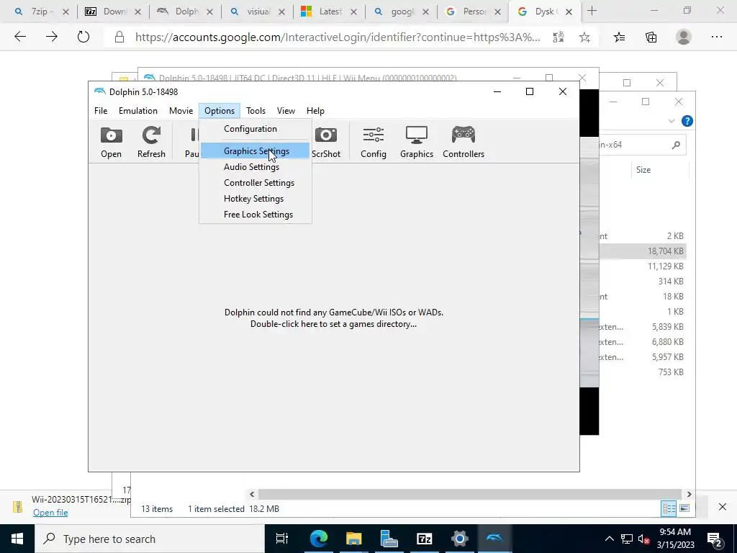This screenshot has width=737, height=553.
Task: Switch to the Latest Microsoft tab
Action: (x=330, y=12)
